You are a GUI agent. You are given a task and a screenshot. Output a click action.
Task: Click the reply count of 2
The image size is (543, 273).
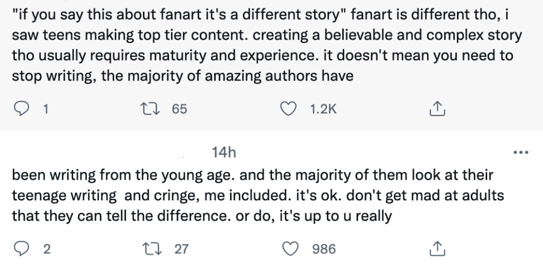(46, 249)
